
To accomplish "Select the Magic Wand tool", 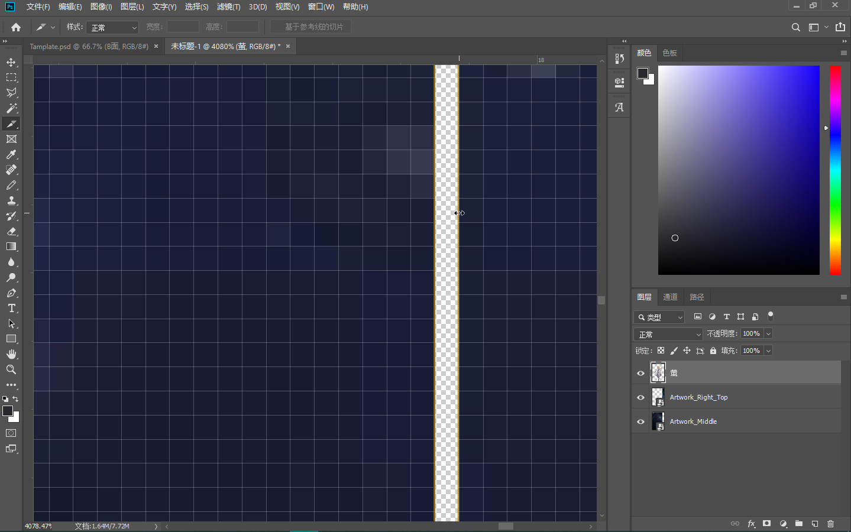I will tap(11, 108).
